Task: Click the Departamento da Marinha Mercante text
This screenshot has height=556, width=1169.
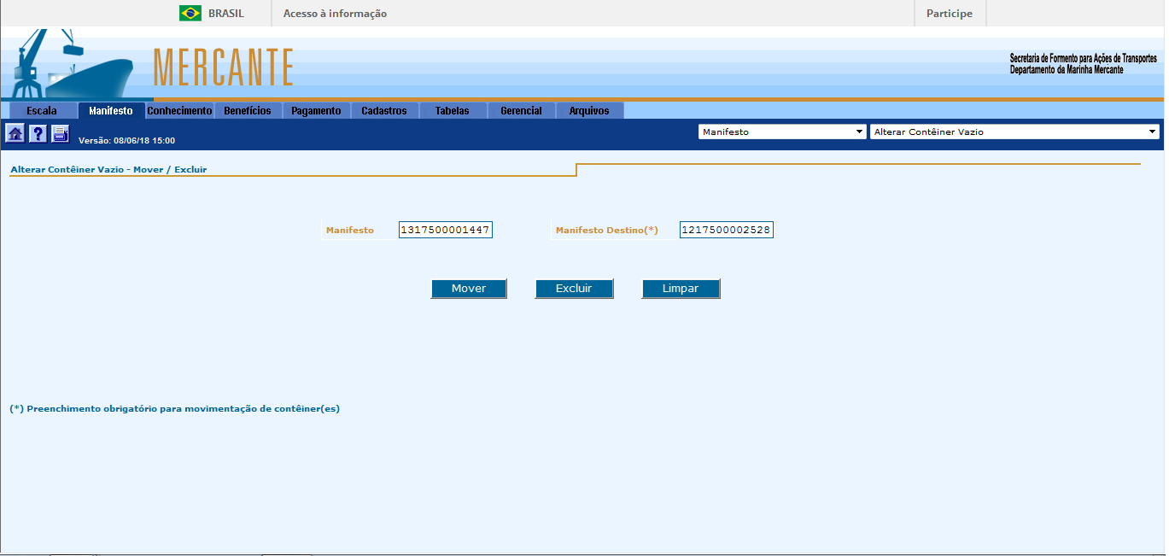Action: pyautogui.click(x=1067, y=69)
